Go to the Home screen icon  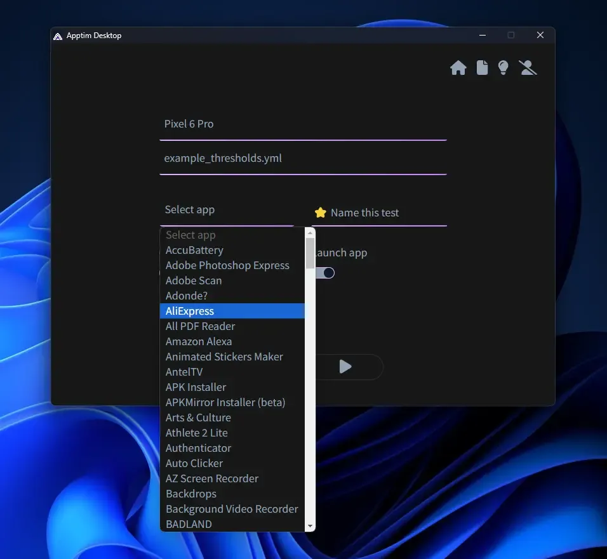458,68
